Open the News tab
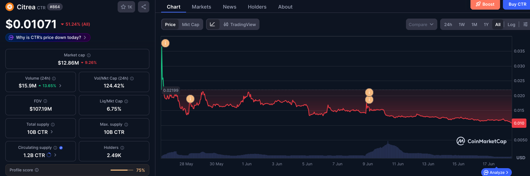 pyautogui.click(x=230, y=7)
